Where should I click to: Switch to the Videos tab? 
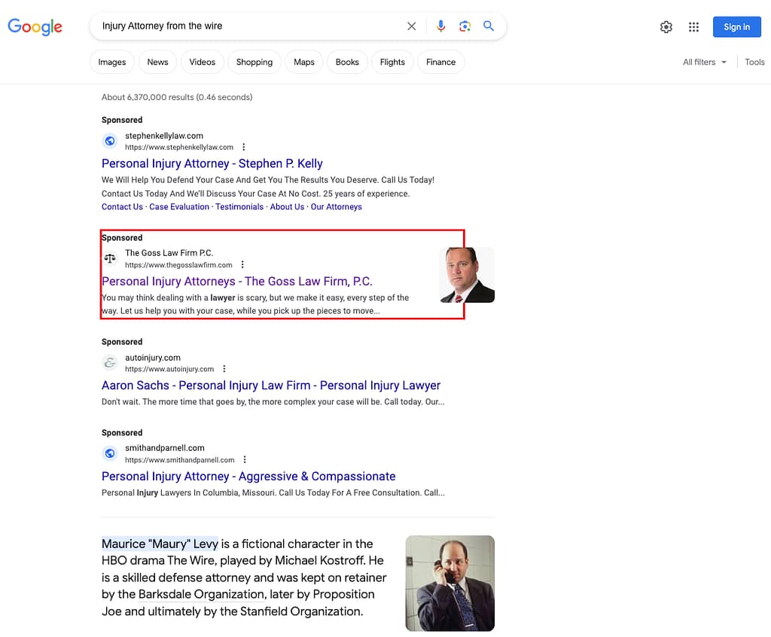[x=202, y=62]
